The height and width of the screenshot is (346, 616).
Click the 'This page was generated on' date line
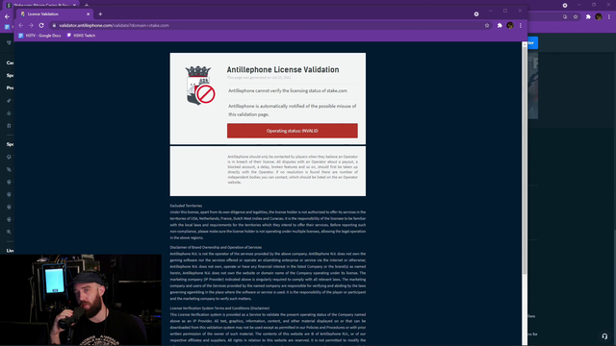(x=259, y=78)
